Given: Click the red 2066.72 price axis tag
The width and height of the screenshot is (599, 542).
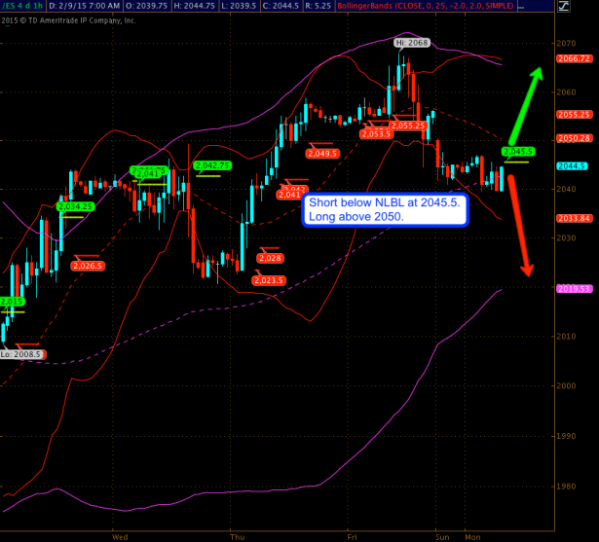Looking at the screenshot, I should pos(575,58).
